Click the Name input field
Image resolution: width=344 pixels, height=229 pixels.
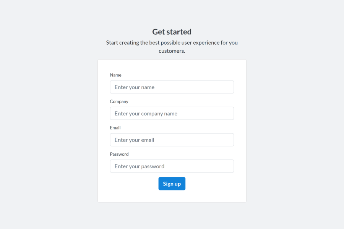tap(172, 87)
